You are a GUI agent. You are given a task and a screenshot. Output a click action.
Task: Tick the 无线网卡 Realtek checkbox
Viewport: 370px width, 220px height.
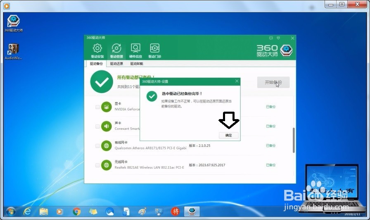tap(97, 165)
